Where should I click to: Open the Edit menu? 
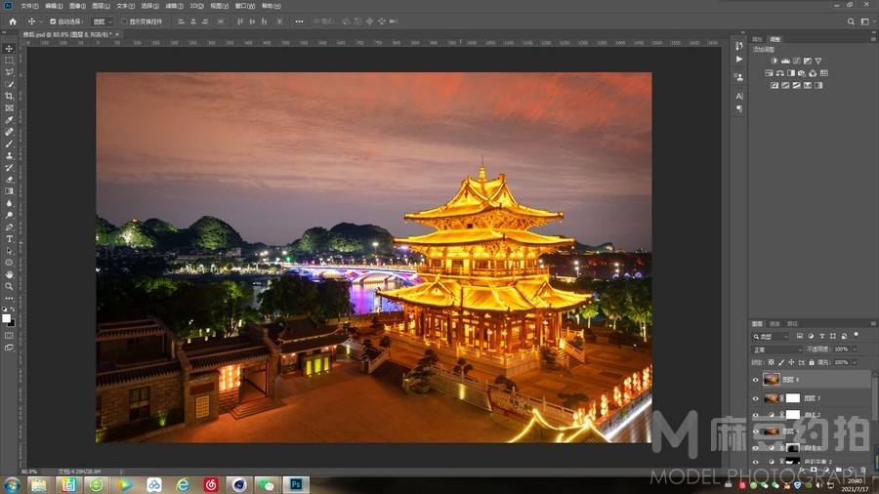point(54,6)
